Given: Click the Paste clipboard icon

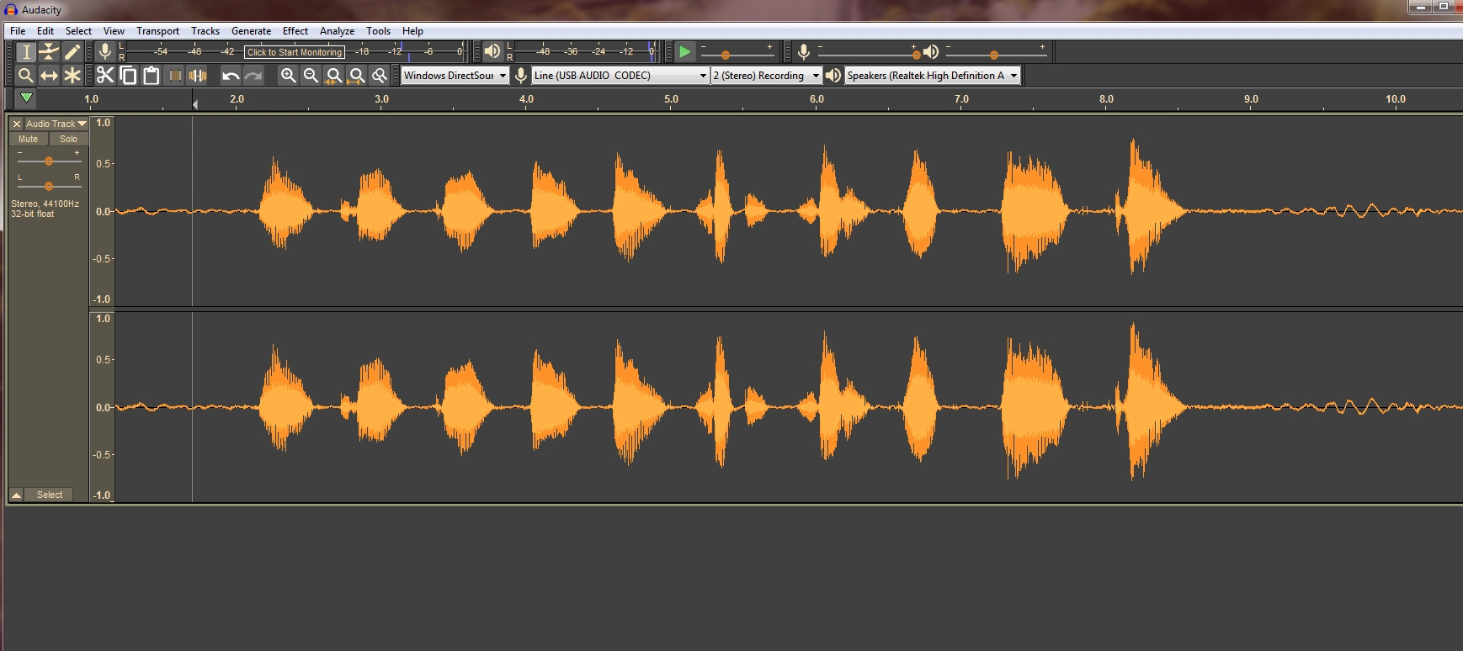Looking at the screenshot, I should [x=152, y=76].
